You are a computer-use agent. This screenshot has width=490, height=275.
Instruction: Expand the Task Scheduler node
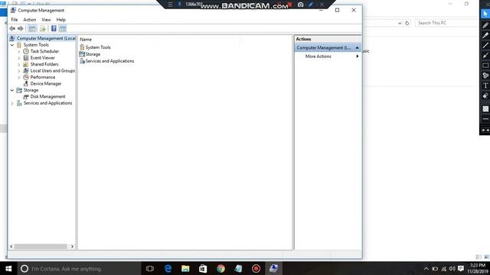18,51
